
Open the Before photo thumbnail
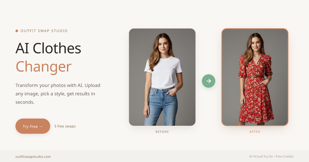pyautogui.click(x=162, y=77)
